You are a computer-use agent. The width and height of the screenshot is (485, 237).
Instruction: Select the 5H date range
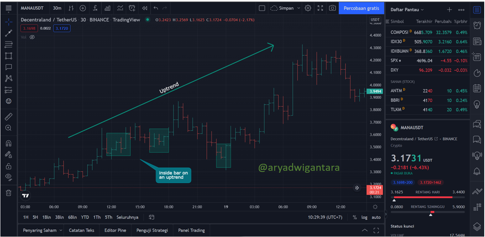click(x=35, y=217)
